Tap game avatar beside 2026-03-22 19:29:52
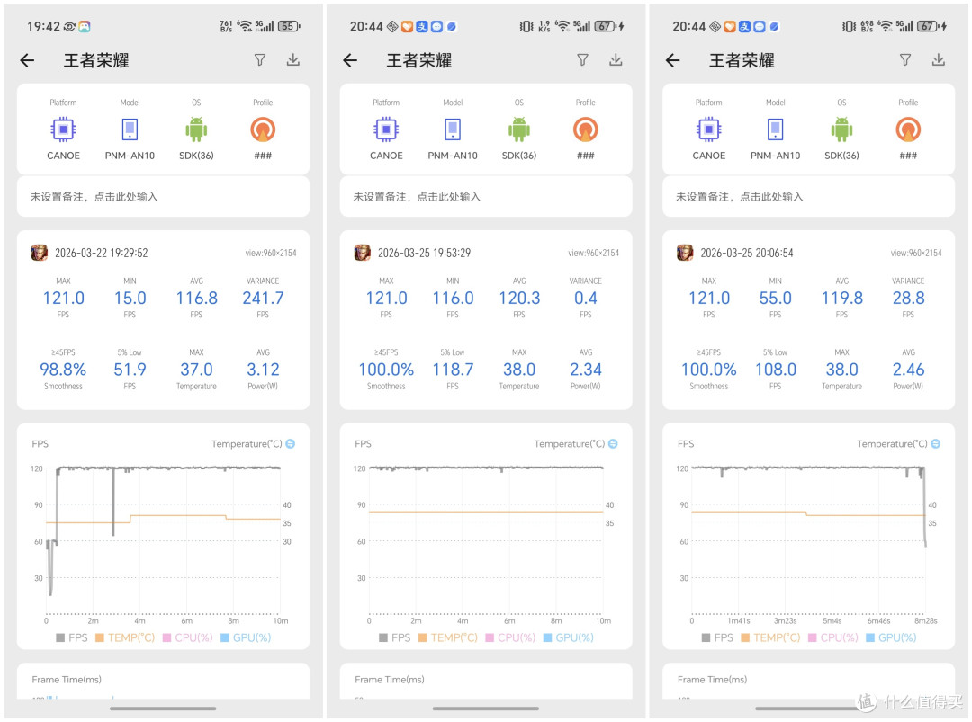Image resolution: width=972 pixels, height=722 pixels. click(40, 253)
